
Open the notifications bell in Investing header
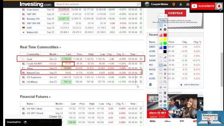point(181,5)
